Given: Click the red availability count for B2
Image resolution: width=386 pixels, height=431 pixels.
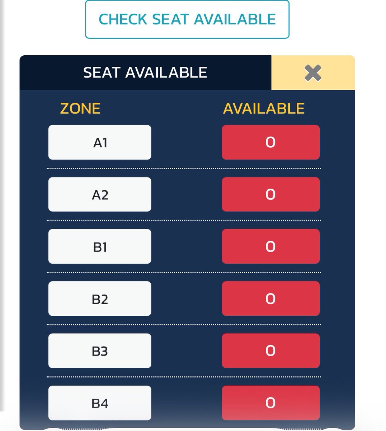Looking at the screenshot, I should point(270,298).
